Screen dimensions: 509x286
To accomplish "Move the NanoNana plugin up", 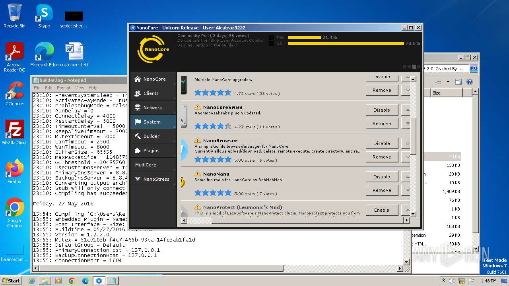I will 406,177.
